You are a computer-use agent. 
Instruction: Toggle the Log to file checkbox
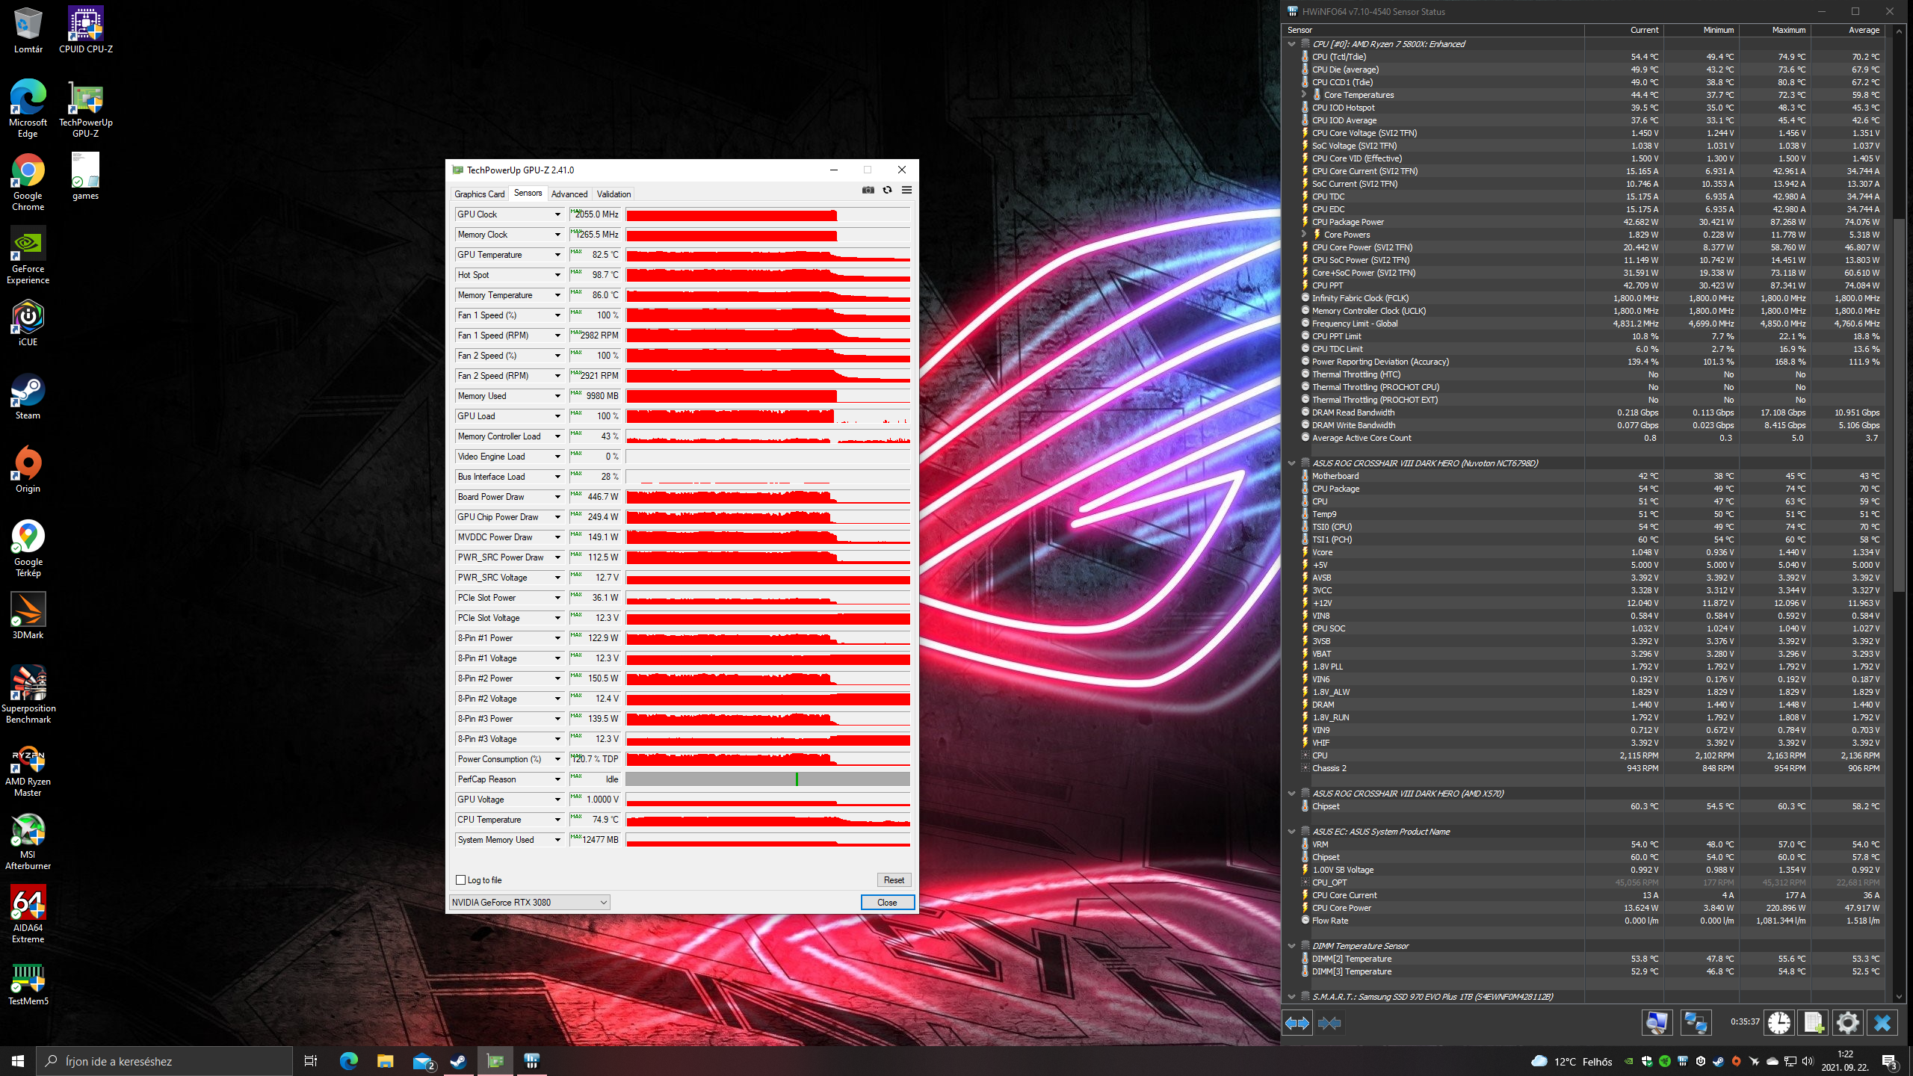(x=461, y=880)
